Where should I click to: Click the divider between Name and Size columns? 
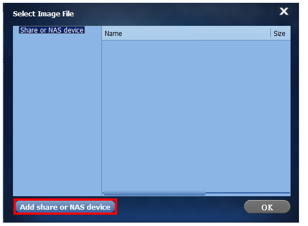point(270,33)
